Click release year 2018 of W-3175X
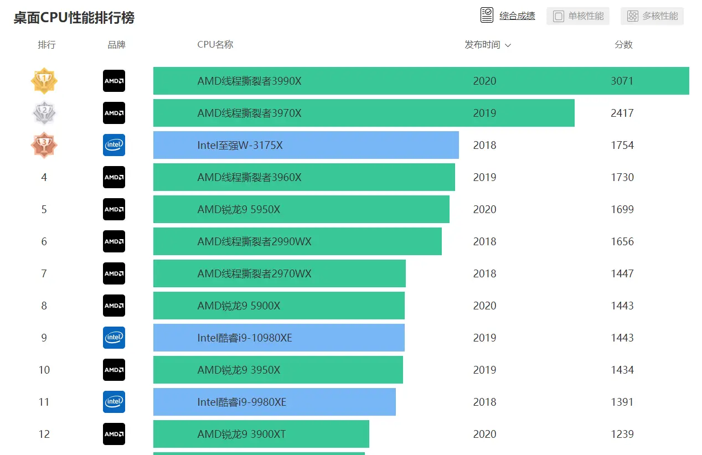Image resolution: width=702 pixels, height=455 pixels. (x=484, y=145)
